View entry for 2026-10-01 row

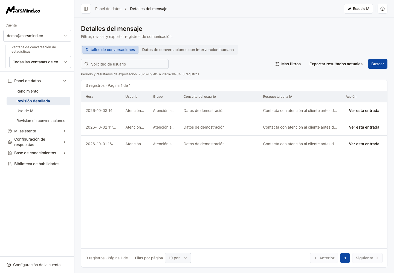click(x=364, y=144)
